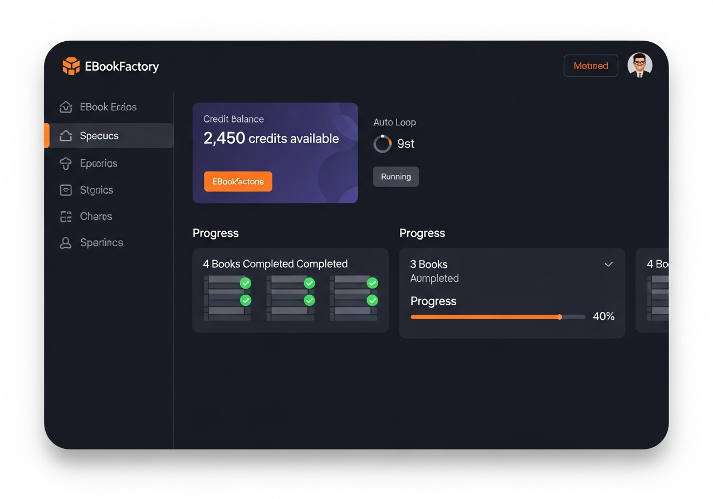Click the EBookFactory logo icon
This screenshot has width=713, height=499.
[x=70, y=66]
